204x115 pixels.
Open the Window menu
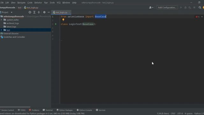tap(66, 3)
